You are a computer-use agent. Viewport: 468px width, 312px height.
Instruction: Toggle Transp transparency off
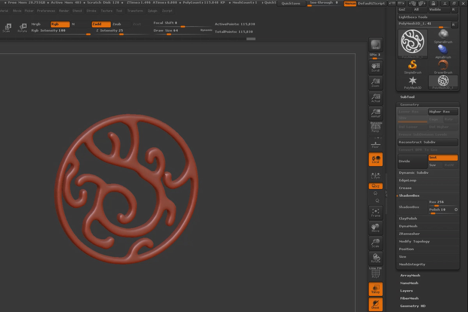pos(376,289)
